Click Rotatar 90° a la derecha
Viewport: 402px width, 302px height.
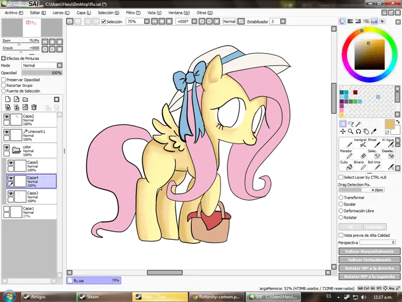(369, 268)
